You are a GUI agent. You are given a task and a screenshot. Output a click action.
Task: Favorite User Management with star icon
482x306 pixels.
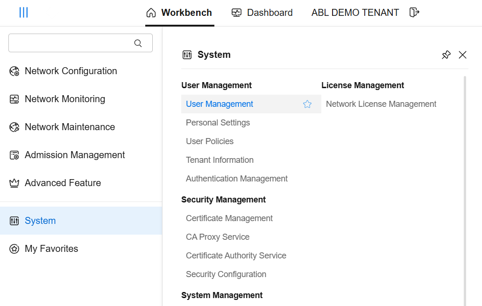tap(307, 104)
